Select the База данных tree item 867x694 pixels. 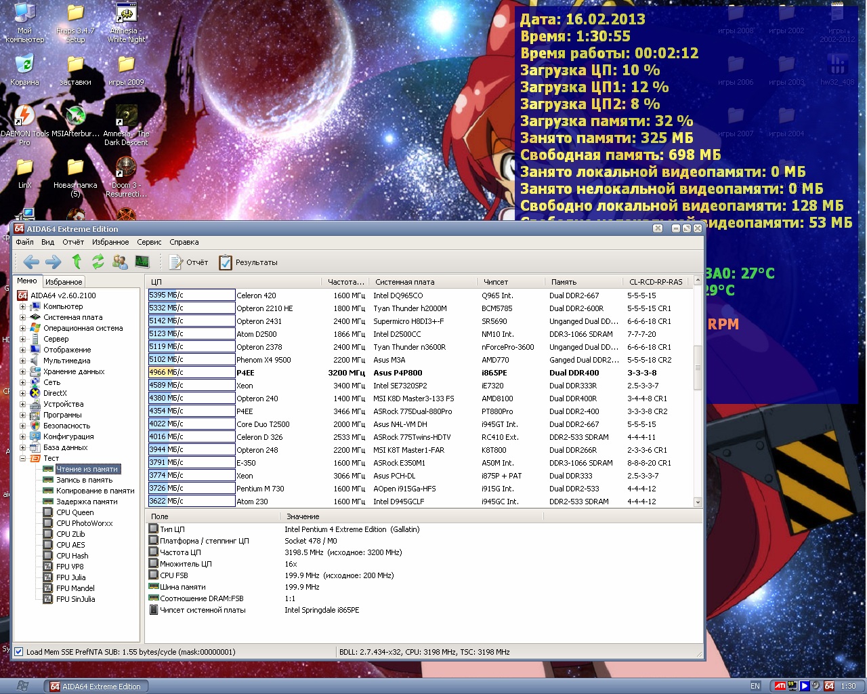(x=65, y=447)
